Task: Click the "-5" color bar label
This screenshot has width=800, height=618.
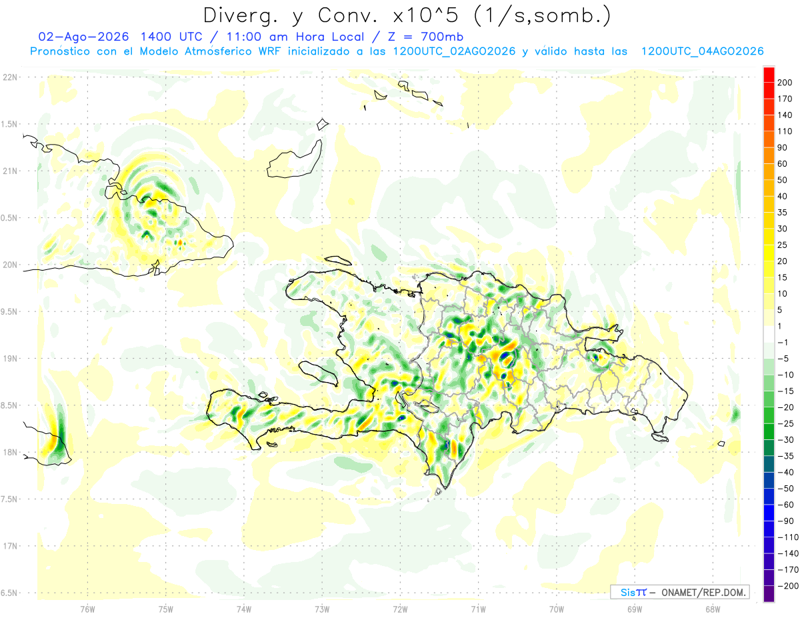Action: 785,359
